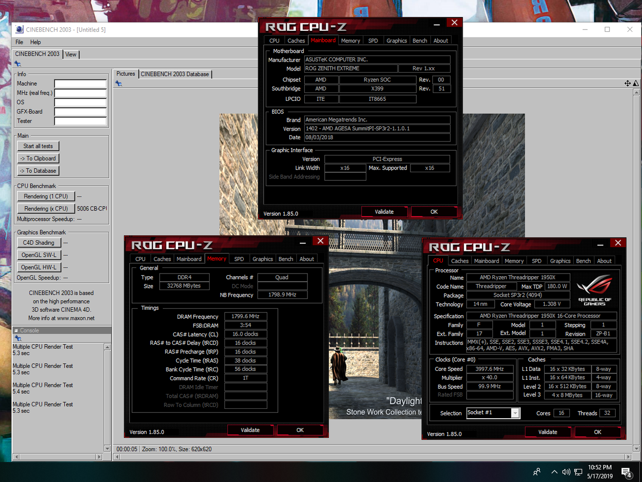Click picture view horizontal scrollbar left arrow
This screenshot has height=482, width=642.
(117, 457)
